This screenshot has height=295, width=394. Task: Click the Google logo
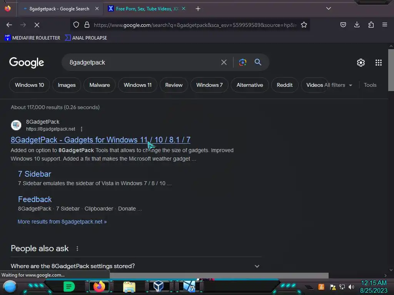(27, 63)
